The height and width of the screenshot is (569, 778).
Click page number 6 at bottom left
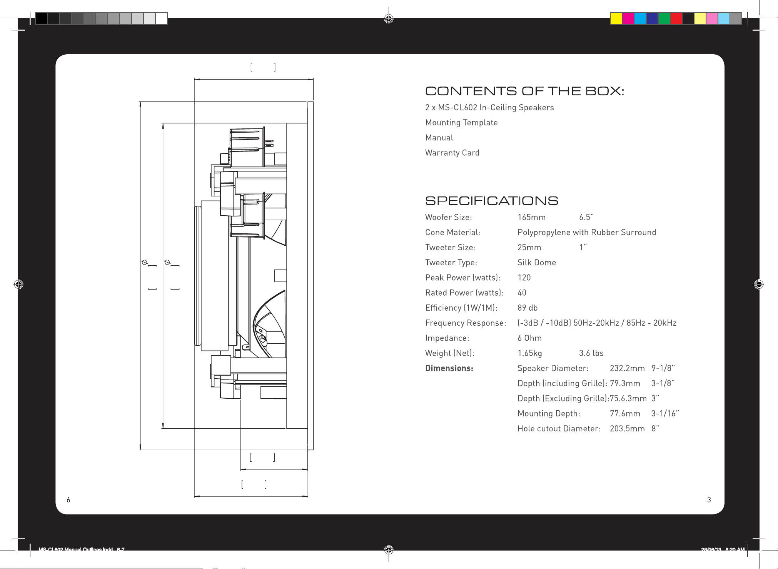68,500
